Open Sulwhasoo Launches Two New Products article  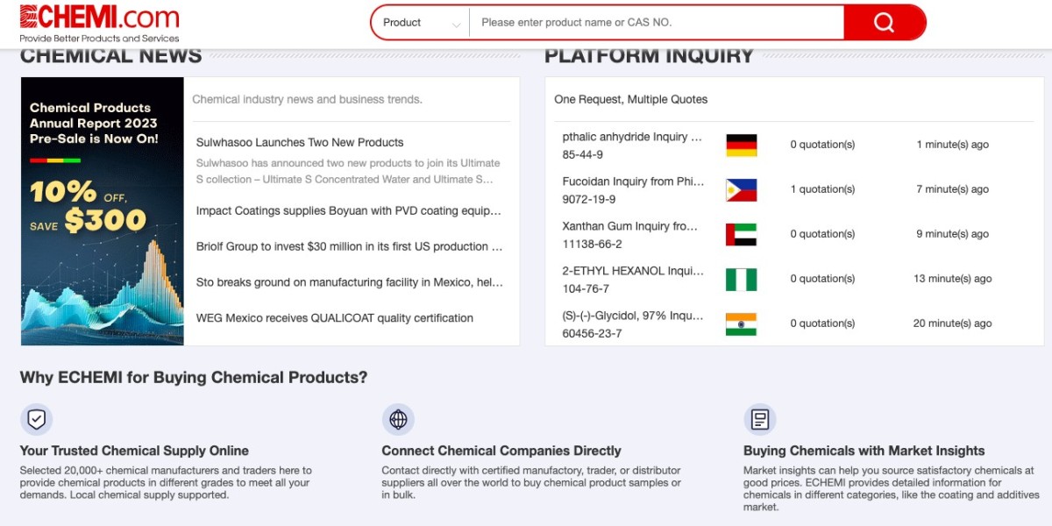(300, 142)
